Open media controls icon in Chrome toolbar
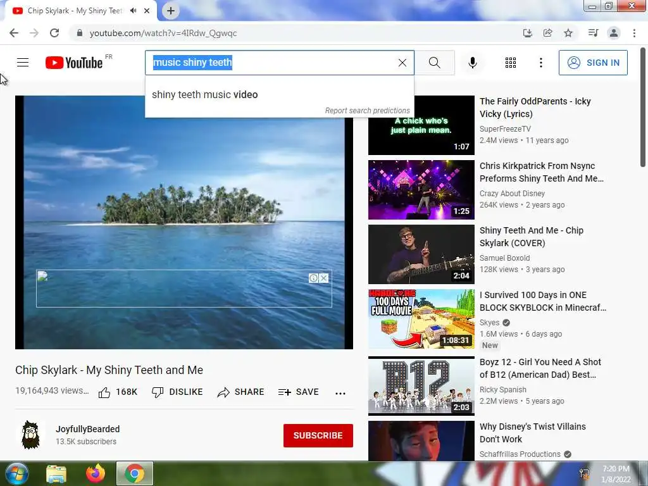The height and width of the screenshot is (486, 648). click(594, 33)
